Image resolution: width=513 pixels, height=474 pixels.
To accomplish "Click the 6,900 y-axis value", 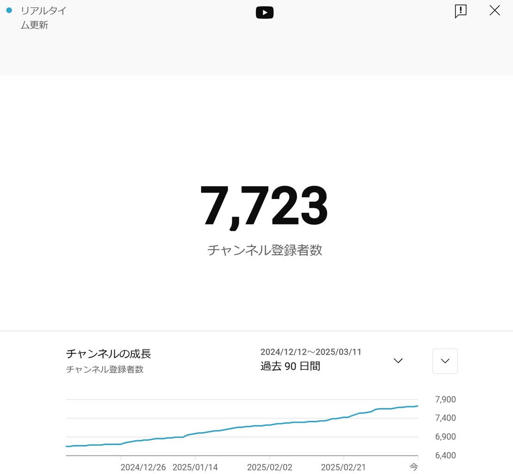I will point(445,437).
